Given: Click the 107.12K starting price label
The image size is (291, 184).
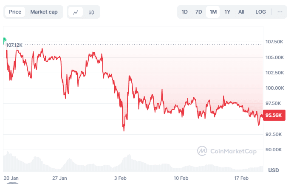Looking at the screenshot, I should [15, 45].
